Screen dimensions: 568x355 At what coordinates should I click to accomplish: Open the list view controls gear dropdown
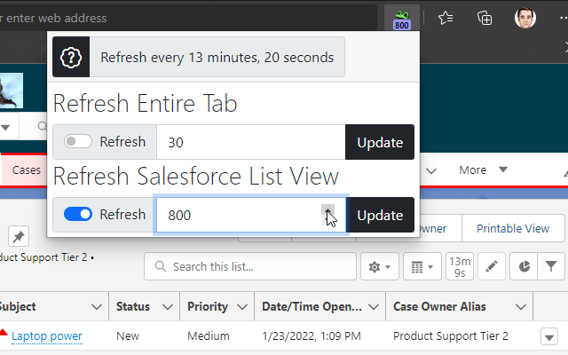(379, 265)
